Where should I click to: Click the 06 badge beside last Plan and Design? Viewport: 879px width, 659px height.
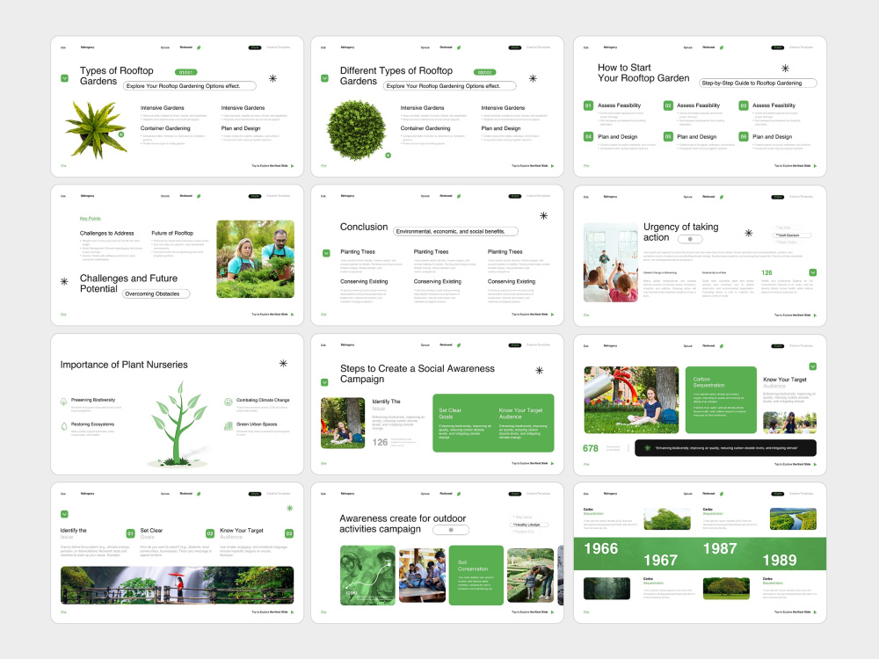tap(744, 136)
